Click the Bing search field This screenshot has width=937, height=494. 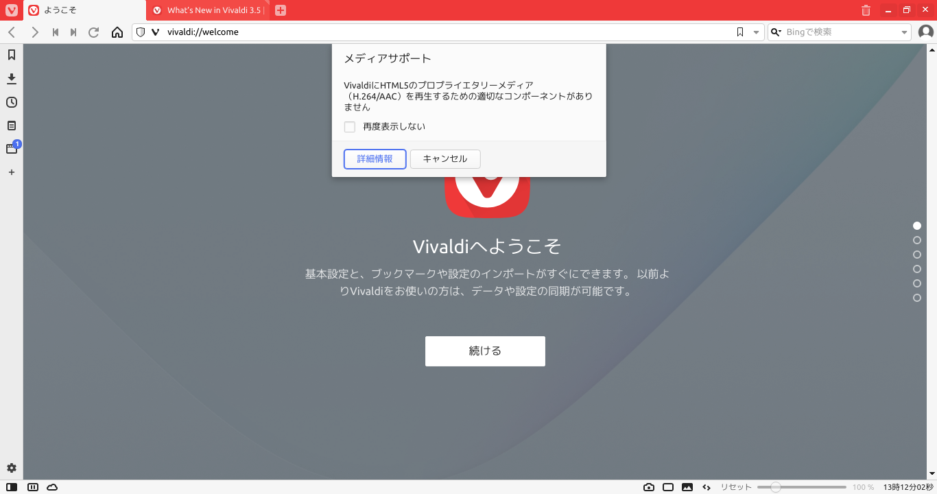tap(840, 32)
